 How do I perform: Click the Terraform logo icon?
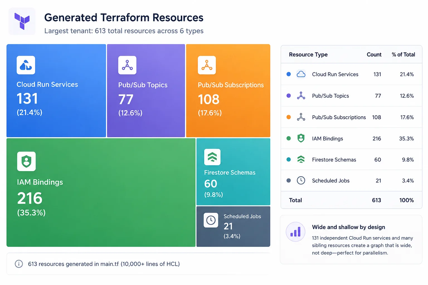(22, 21)
